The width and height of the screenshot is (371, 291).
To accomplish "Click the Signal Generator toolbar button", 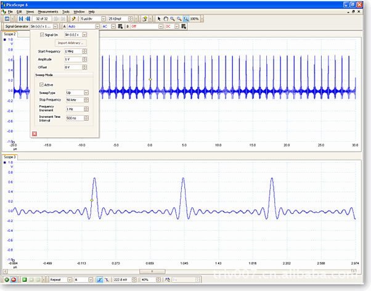I will click(x=17, y=27).
